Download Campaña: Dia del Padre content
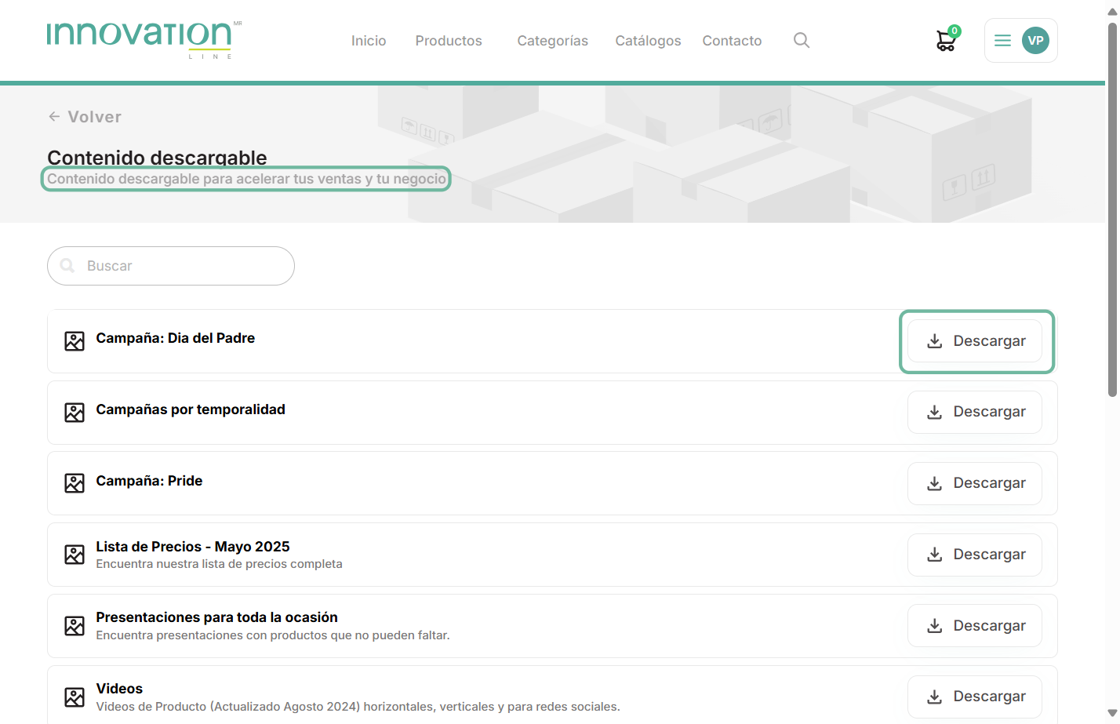 tap(975, 341)
